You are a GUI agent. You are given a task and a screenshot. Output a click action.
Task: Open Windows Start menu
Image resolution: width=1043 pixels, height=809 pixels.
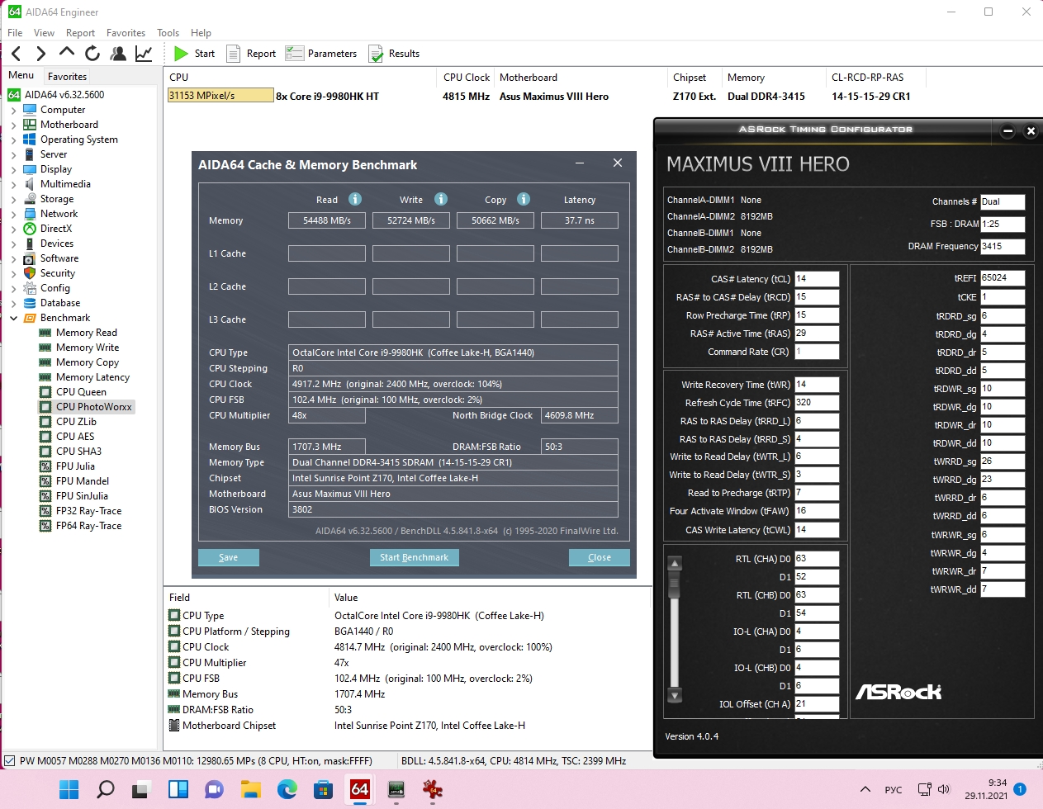tap(69, 789)
